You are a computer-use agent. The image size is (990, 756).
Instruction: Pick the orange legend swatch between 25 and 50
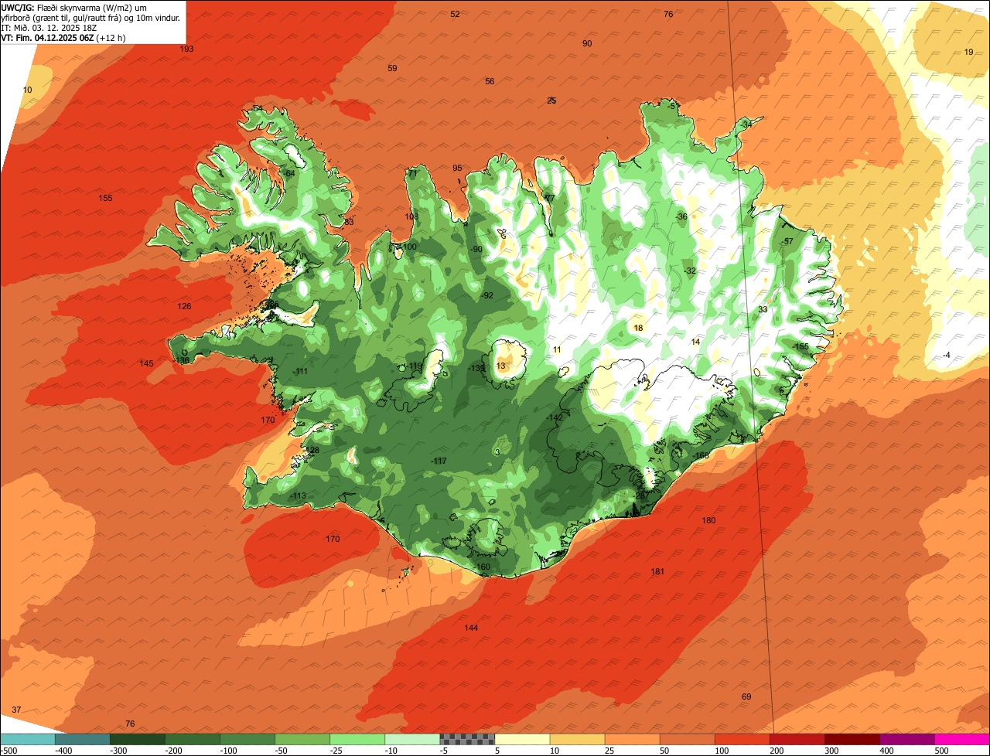[x=631, y=739]
